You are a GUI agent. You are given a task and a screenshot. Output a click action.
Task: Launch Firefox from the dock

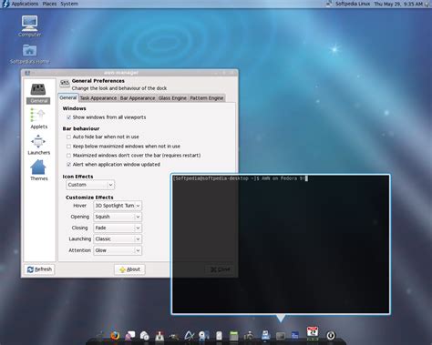tap(115, 336)
